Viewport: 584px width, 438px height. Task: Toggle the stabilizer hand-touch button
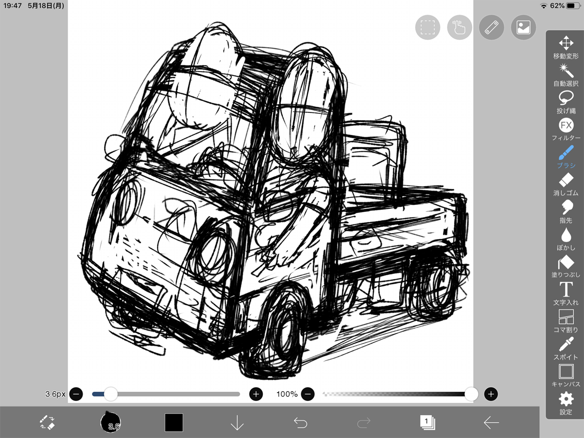click(x=459, y=27)
